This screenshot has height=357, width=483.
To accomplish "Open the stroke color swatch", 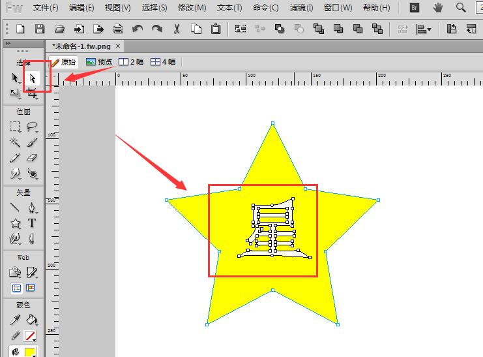I will tap(30, 336).
